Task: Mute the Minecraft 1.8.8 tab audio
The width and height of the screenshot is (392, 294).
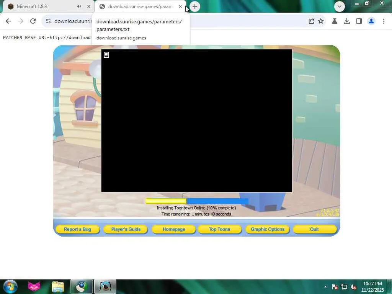Action: click(x=79, y=7)
